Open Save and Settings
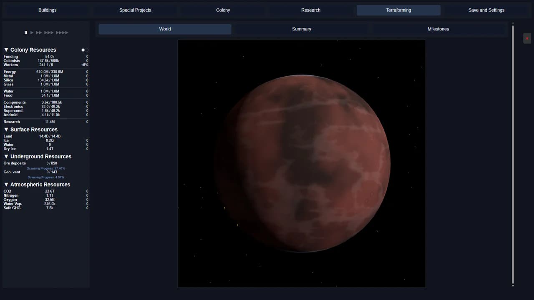The width and height of the screenshot is (534, 300). [x=486, y=10]
